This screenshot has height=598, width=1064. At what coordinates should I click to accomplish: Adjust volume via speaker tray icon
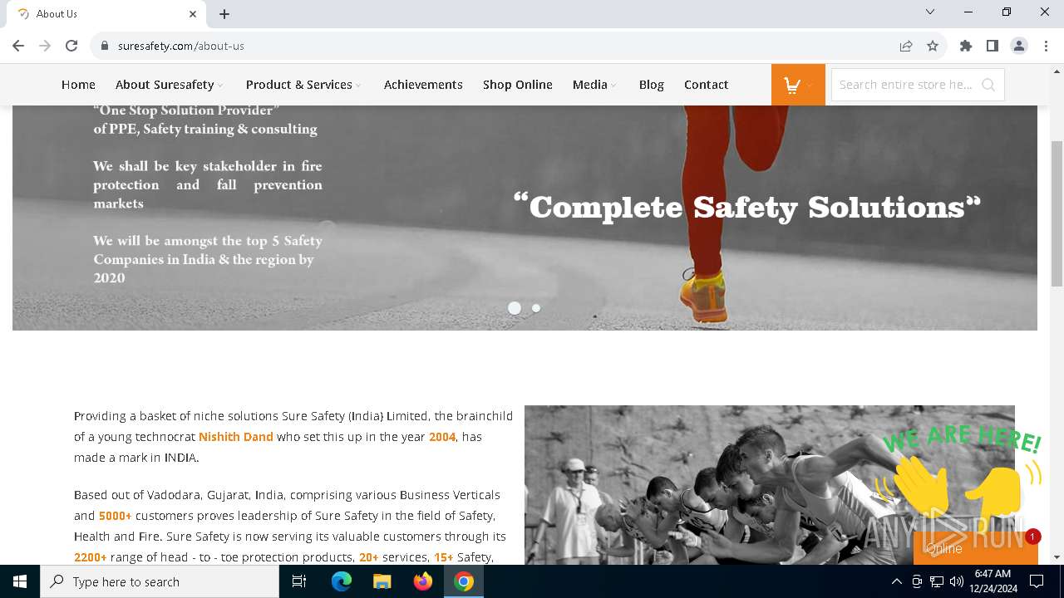click(x=957, y=581)
